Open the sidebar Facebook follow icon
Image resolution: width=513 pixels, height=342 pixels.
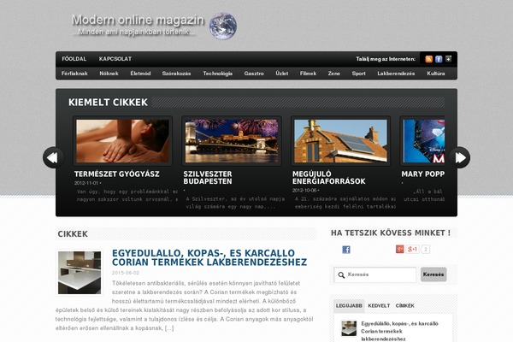346,250
